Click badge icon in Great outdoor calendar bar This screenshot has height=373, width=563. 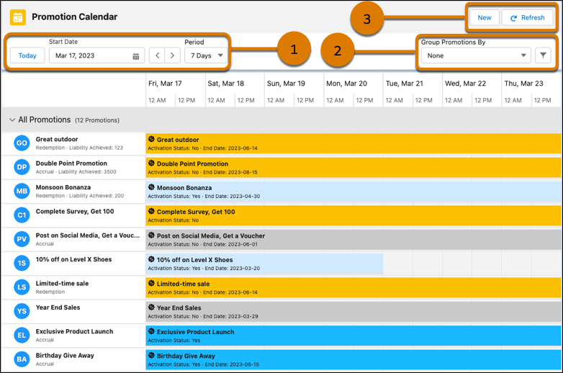[151, 139]
